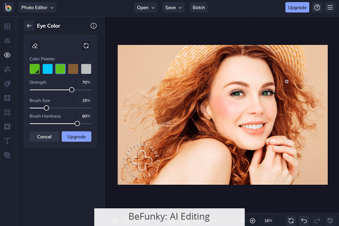The width and height of the screenshot is (339, 226).
Task: Select the cyan blue eye color swatch
Action: pyautogui.click(x=48, y=69)
